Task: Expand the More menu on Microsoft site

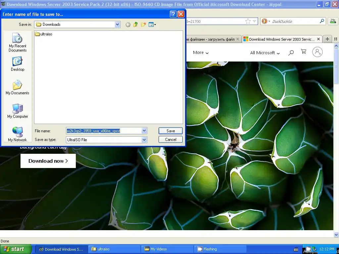Action: click(x=201, y=53)
